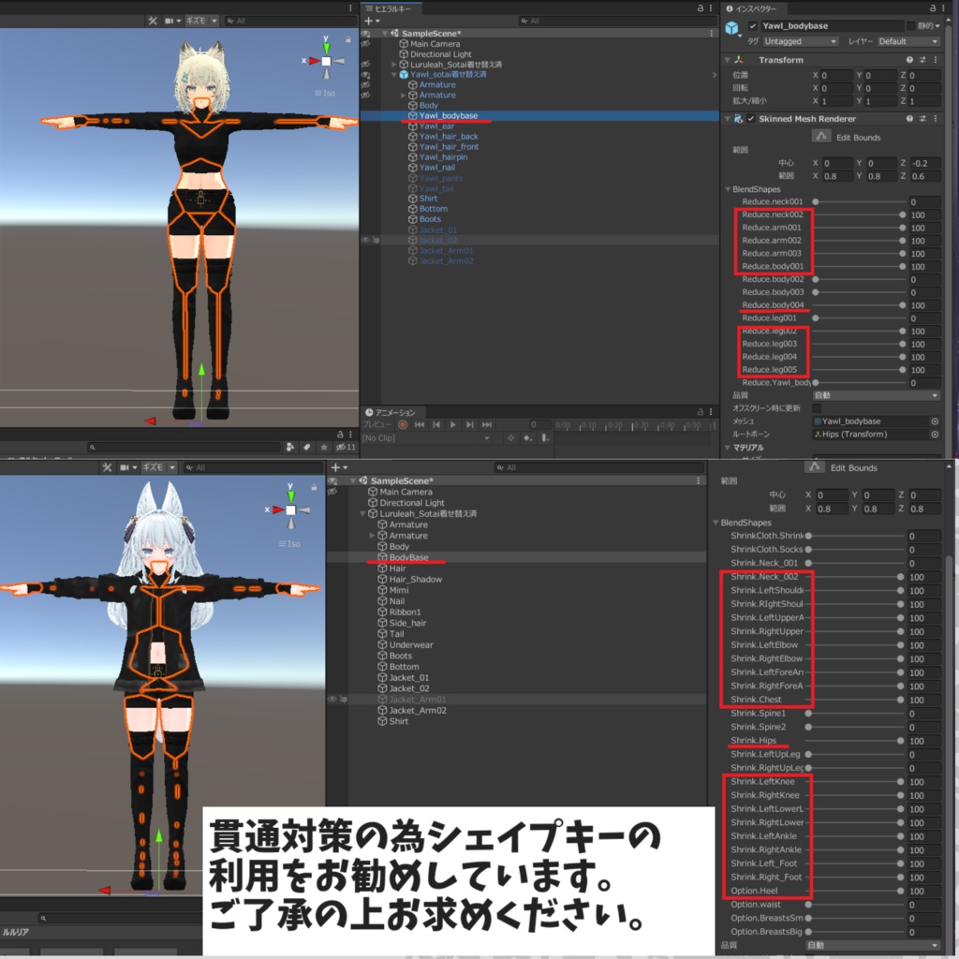The height and width of the screenshot is (959, 959).
Task: Click the play button in the Animation window
Action: (453, 424)
